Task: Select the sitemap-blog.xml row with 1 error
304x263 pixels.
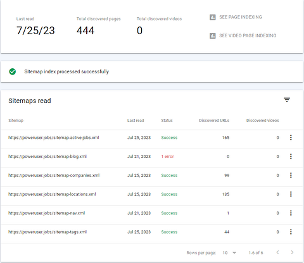Action: click(x=151, y=156)
